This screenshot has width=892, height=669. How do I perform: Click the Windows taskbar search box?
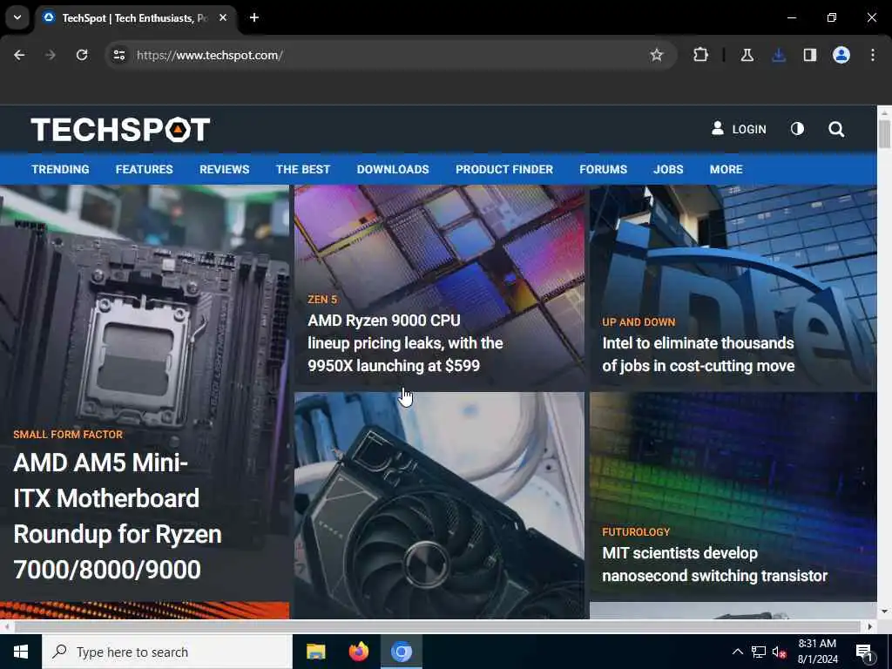click(x=167, y=652)
